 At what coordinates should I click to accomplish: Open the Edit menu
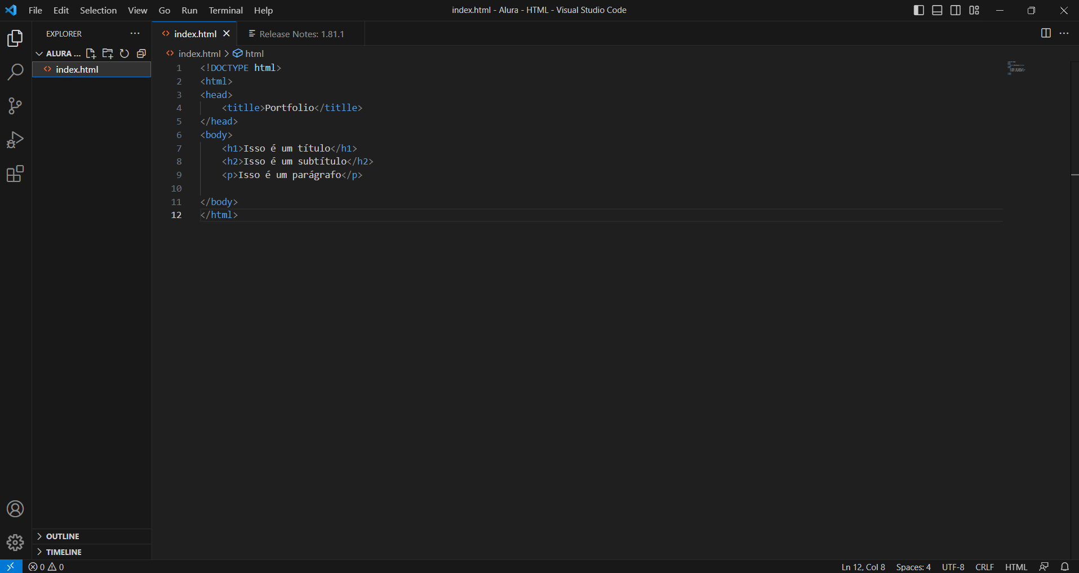click(x=61, y=10)
